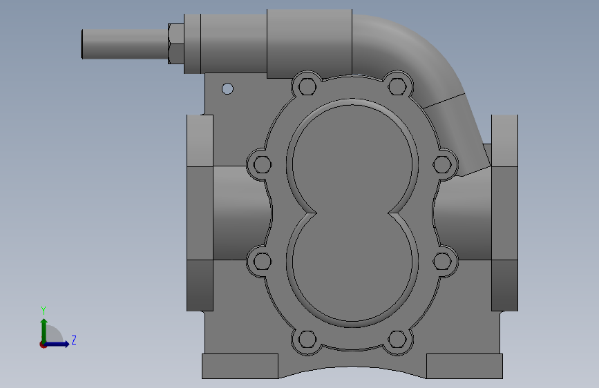
Task: Select the upper-left side hex bolt on the cover
Action: [x=262, y=164]
